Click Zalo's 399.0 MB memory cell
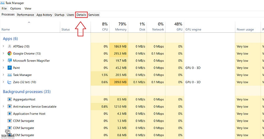Image resolution: width=264 pixels, height=139 pixels. 119,82
